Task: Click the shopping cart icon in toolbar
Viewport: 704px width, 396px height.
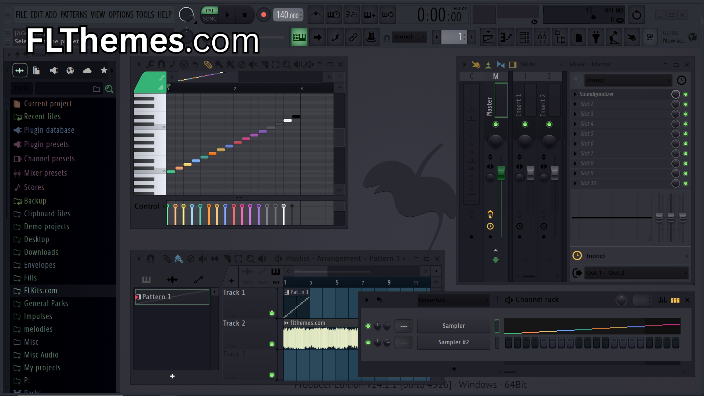Action: [650, 37]
